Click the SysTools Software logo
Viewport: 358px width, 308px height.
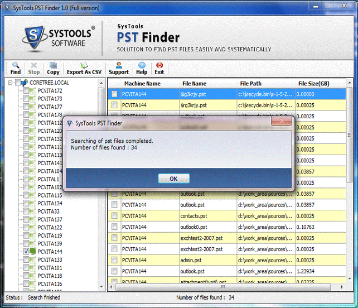59,38
